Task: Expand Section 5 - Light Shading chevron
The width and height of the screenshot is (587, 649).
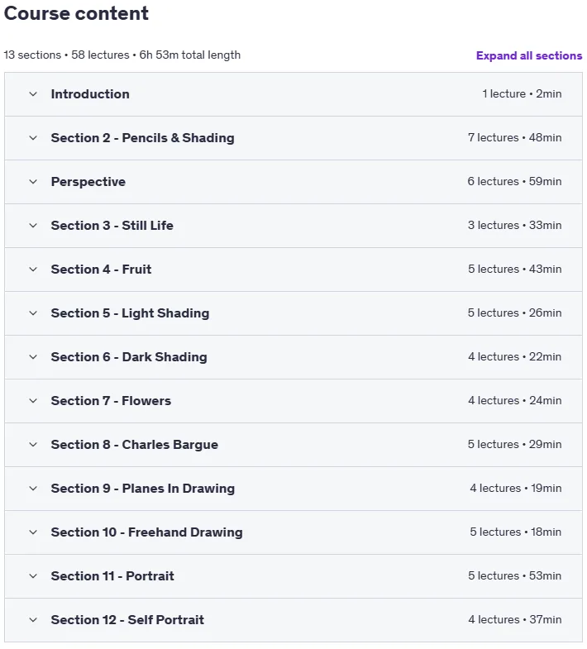Action: [x=33, y=313]
